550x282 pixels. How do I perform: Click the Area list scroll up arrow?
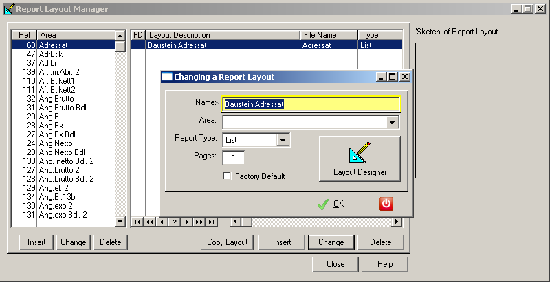[120, 36]
